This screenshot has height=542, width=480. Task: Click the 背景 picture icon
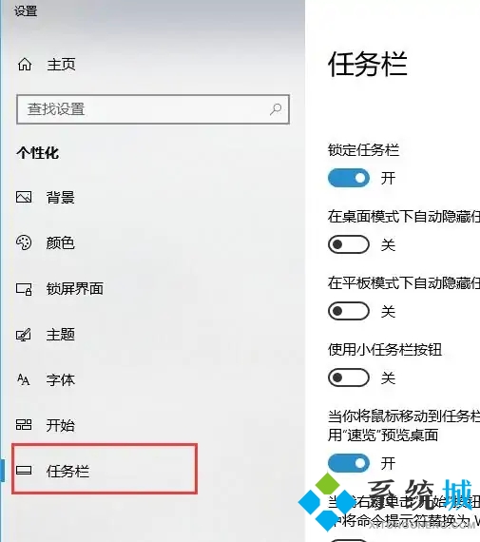click(24, 197)
